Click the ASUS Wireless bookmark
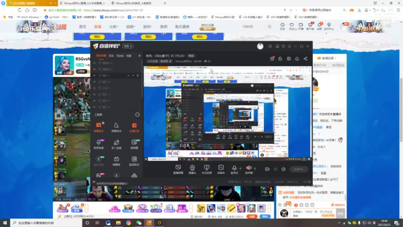The image size is (403, 227). click(x=29, y=17)
